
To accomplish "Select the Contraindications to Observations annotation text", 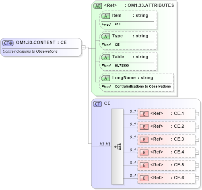I will click(30, 51).
